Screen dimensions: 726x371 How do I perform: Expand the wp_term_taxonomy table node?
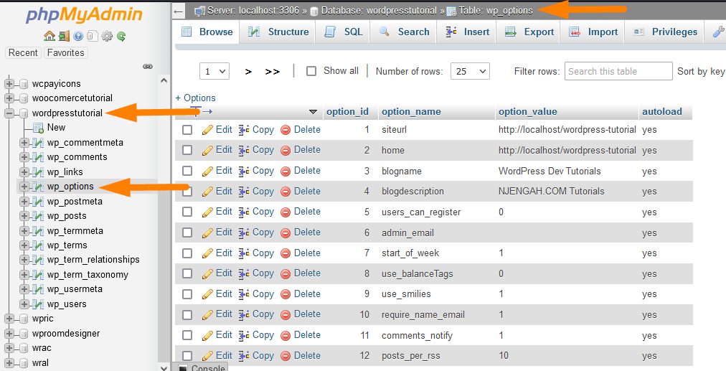(24, 275)
